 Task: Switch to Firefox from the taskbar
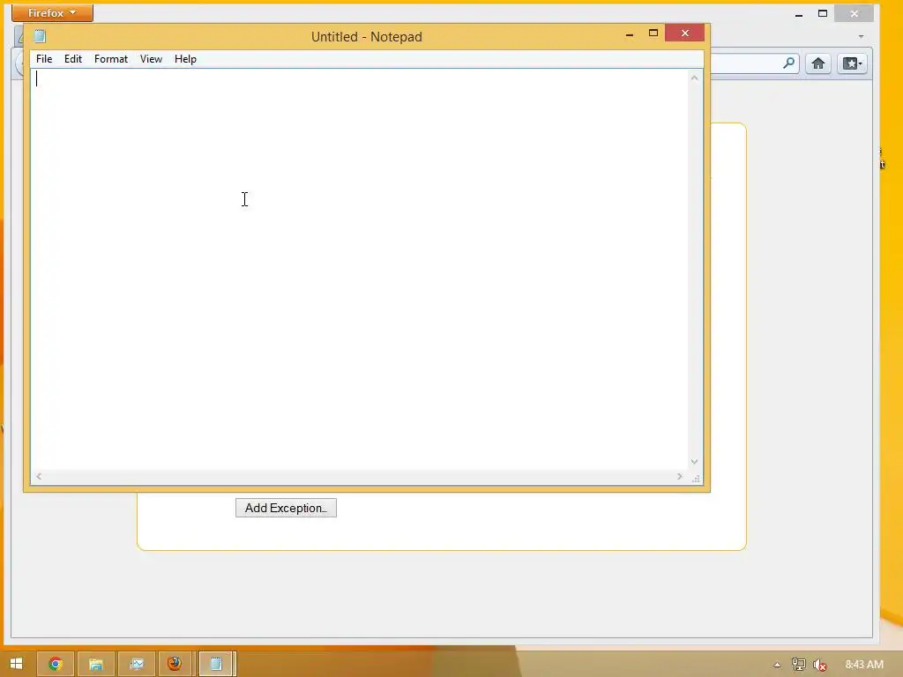[x=175, y=664]
